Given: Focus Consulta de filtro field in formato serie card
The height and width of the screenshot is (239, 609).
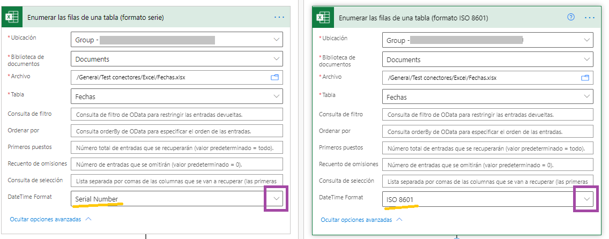Looking at the screenshot, I should point(177,115).
